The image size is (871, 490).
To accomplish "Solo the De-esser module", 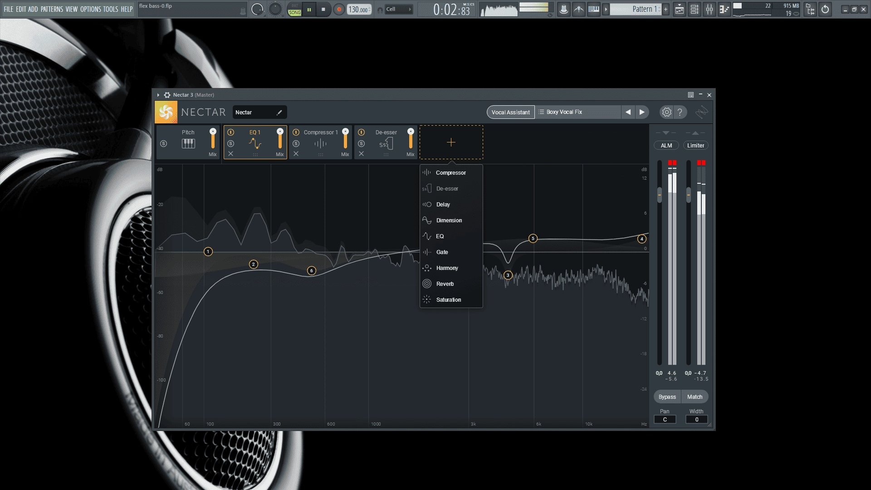I will [x=361, y=144].
